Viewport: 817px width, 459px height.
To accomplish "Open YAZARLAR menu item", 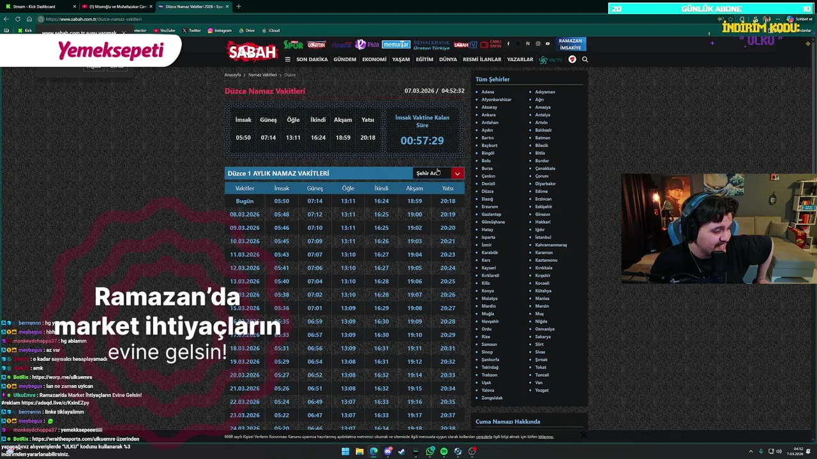I will 520,59.
